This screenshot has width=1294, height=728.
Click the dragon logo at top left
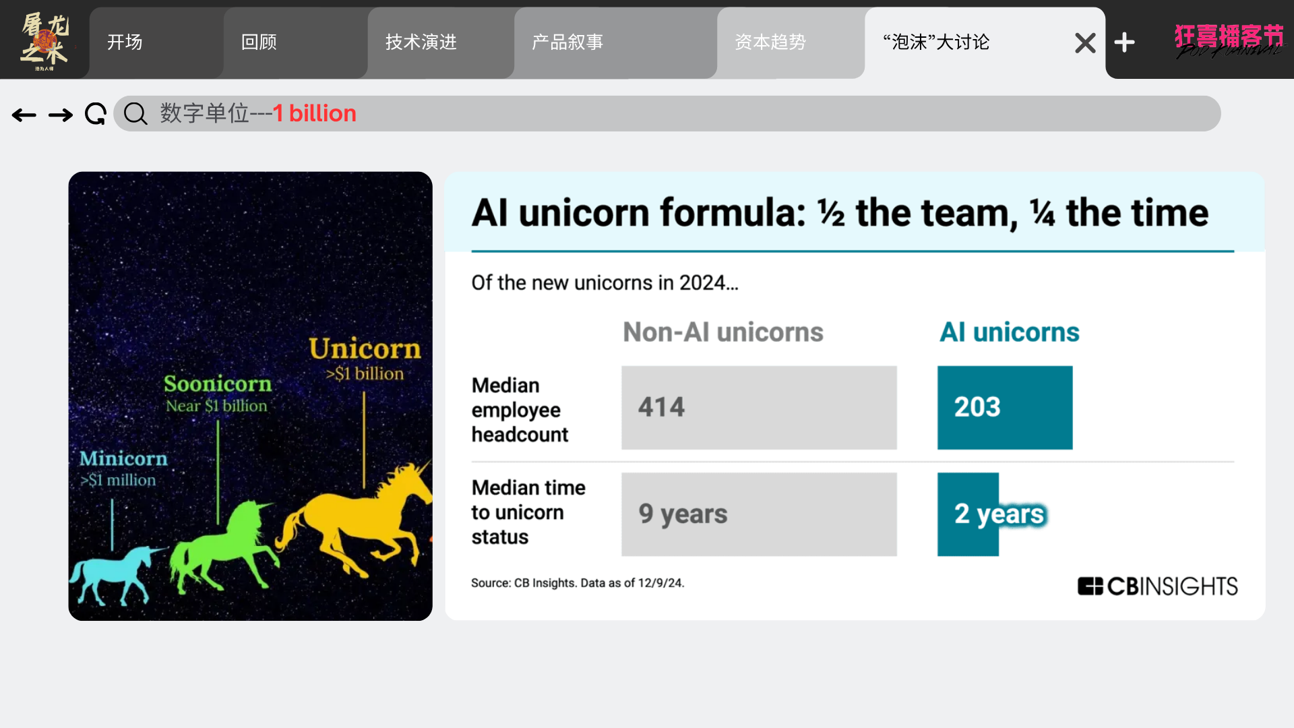pyautogui.click(x=44, y=40)
